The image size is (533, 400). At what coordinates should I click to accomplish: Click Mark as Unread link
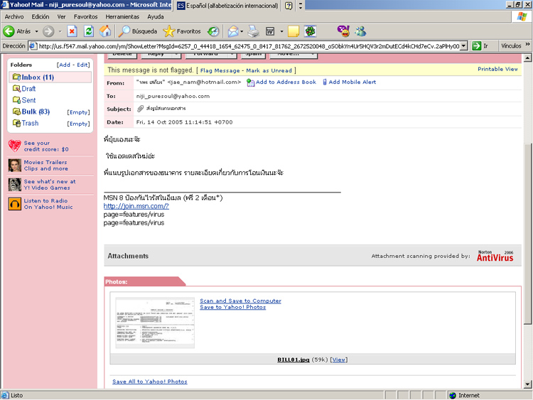[x=269, y=70]
